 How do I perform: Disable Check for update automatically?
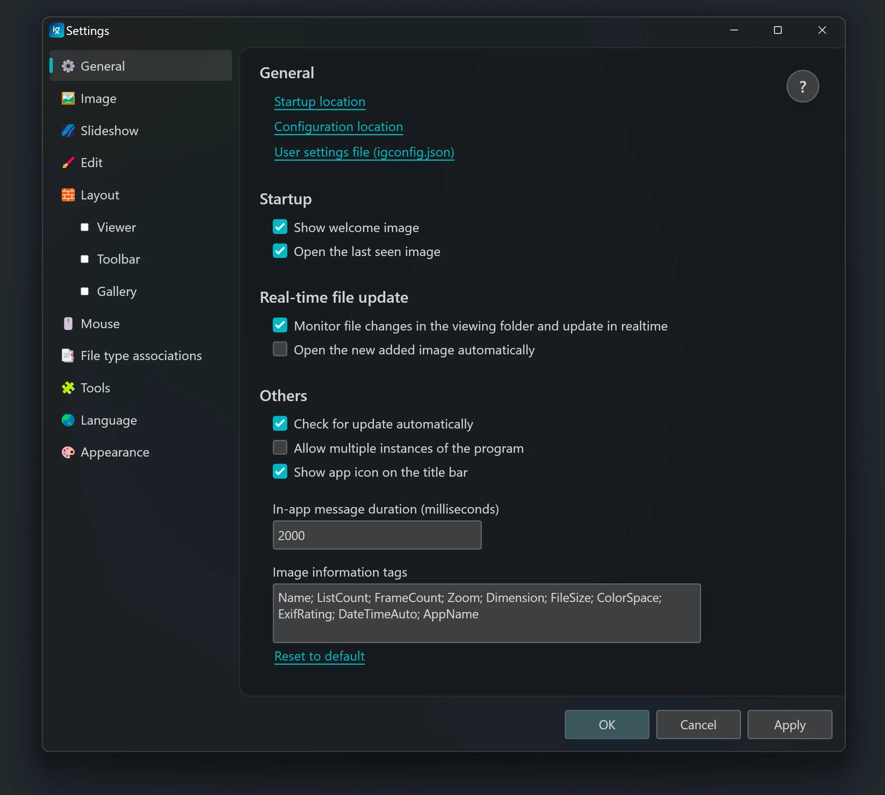tap(280, 423)
